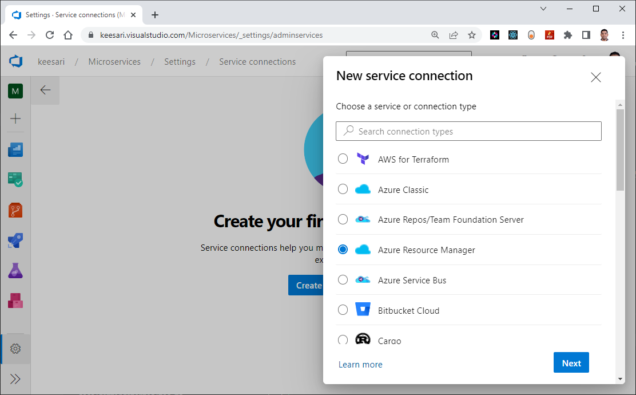
Task: Open Project settings gear icon
Action: click(x=15, y=349)
